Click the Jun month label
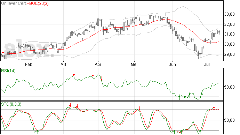 (x=172, y=64)
